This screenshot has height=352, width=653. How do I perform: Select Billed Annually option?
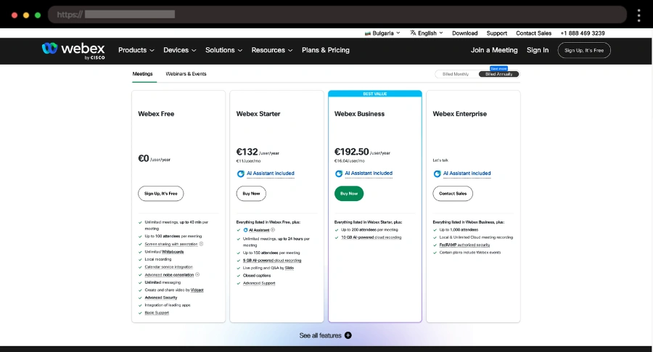tap(498, 74)
